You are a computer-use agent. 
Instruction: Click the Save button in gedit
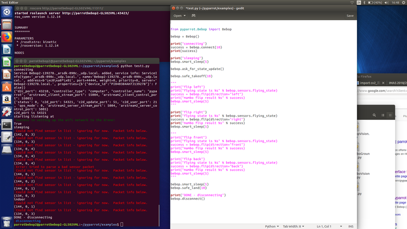(350, 16)
